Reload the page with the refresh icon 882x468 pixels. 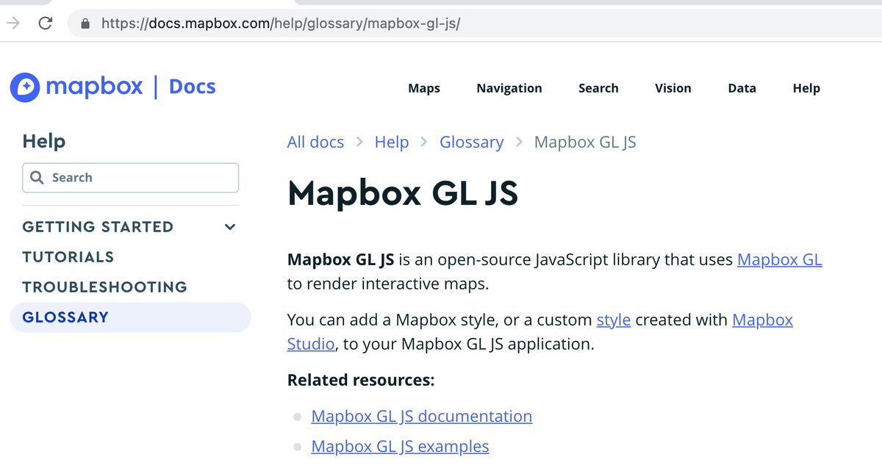46,23
